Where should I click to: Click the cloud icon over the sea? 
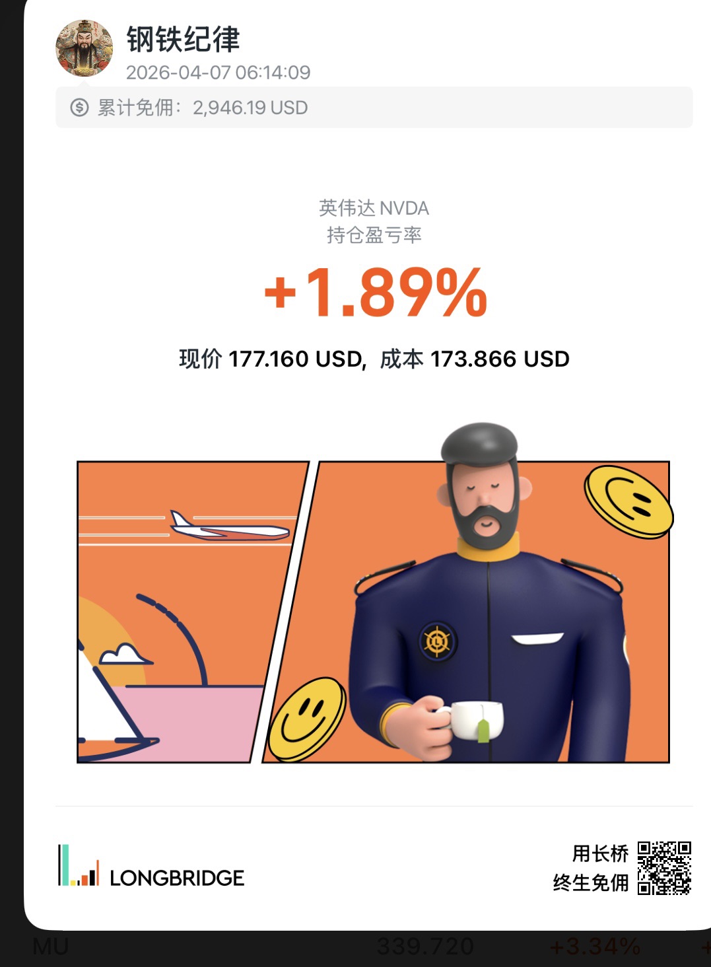[x=123, y=654]
